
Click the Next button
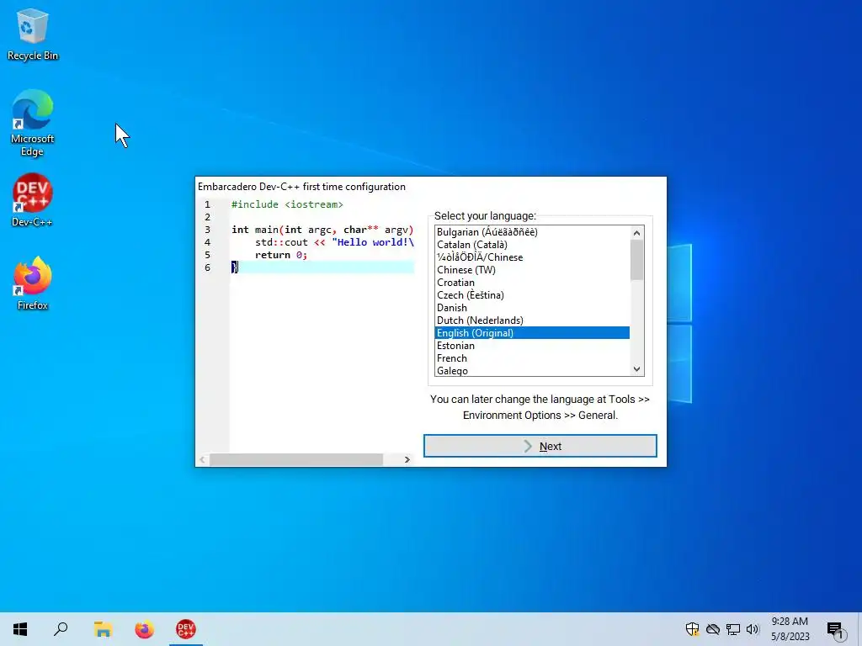(x=540, y=446)
